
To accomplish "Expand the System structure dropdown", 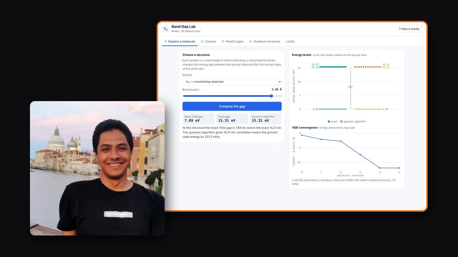I will pos(232,82).
